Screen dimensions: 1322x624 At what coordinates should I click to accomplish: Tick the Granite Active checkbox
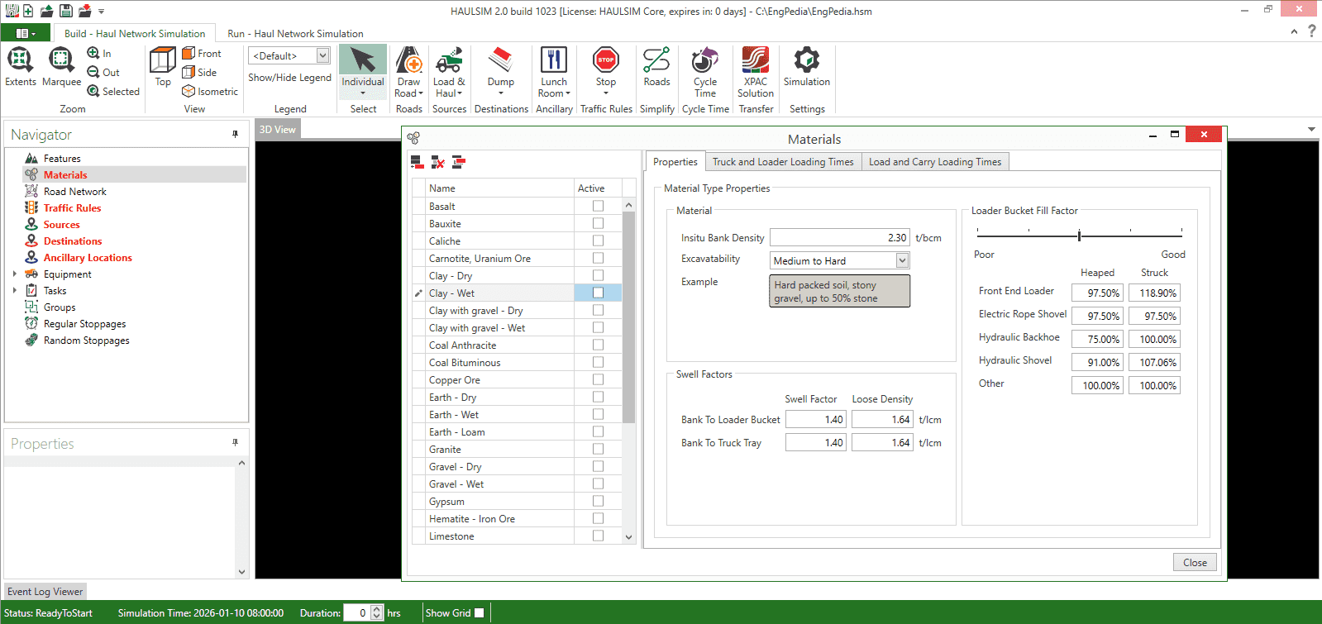coord(598,449)
